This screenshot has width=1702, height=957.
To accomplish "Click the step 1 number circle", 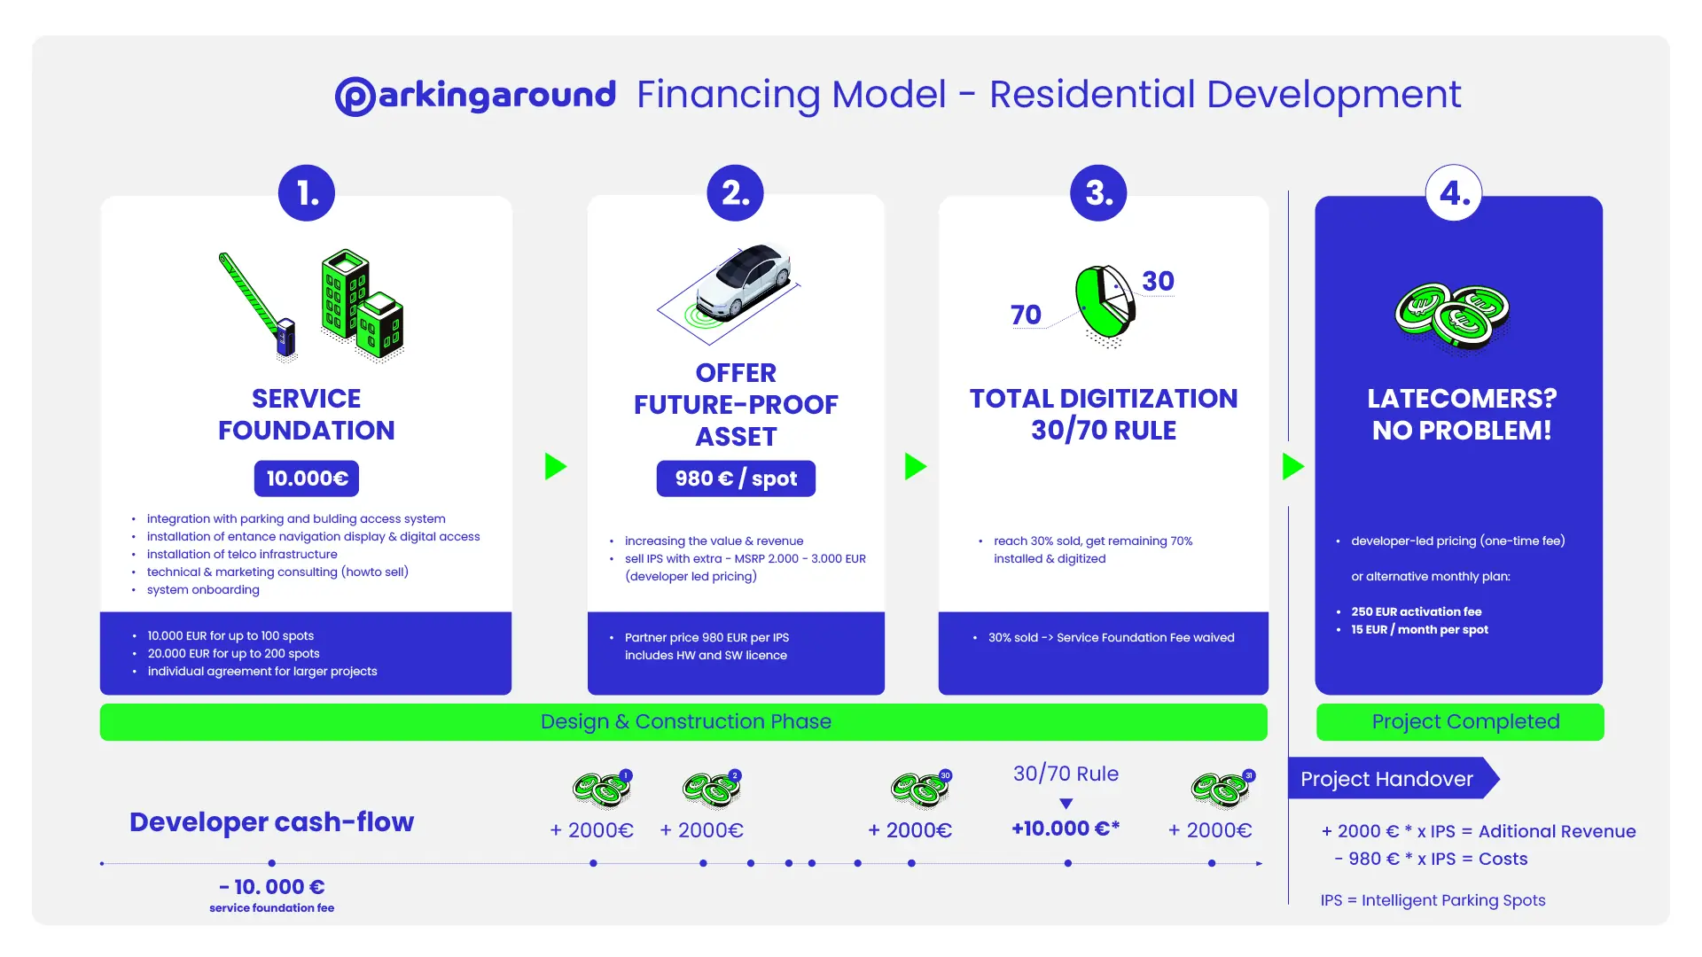I will [307, 193].
